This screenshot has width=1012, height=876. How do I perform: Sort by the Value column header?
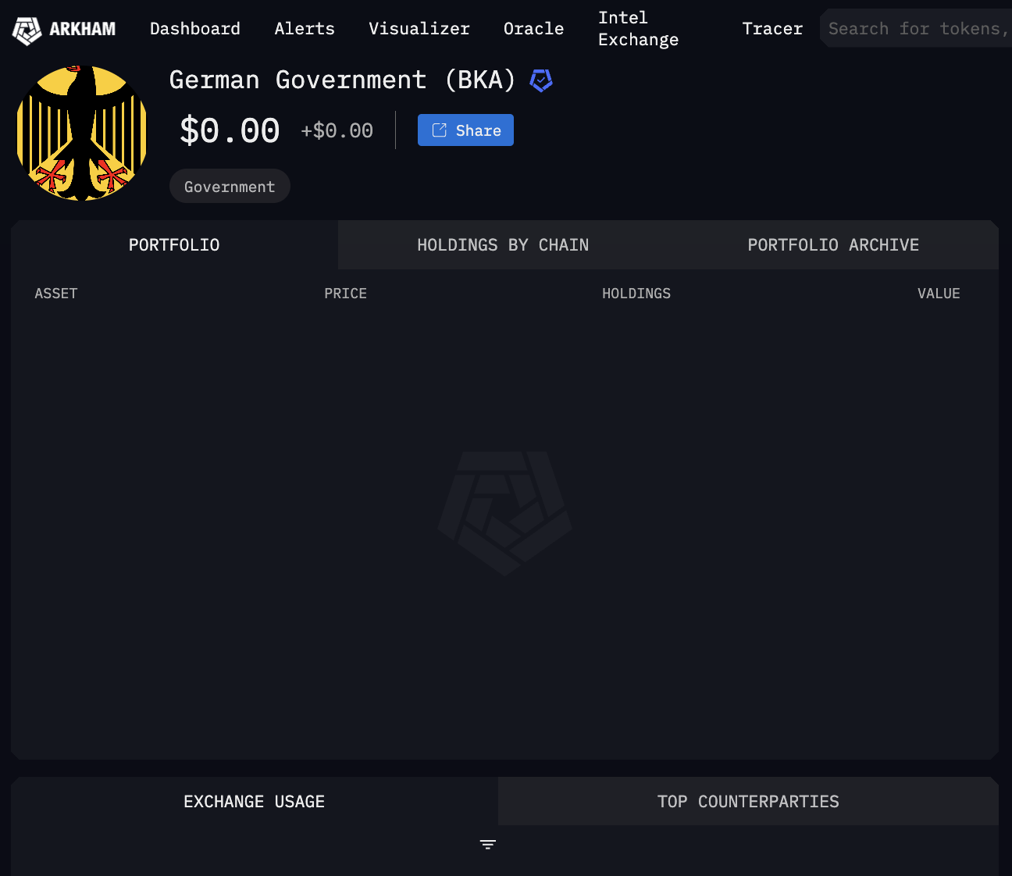[939, 294]
